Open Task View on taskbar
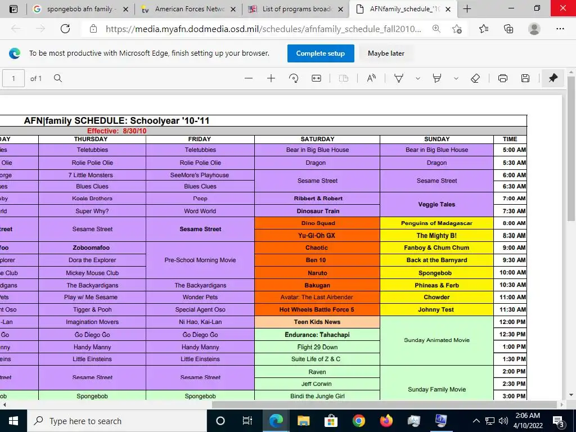Viewport: 576px width, 432px height. pyautogui.click(x=247, y=421)
